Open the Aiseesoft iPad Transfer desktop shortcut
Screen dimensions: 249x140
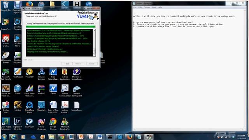click(6, 74)
